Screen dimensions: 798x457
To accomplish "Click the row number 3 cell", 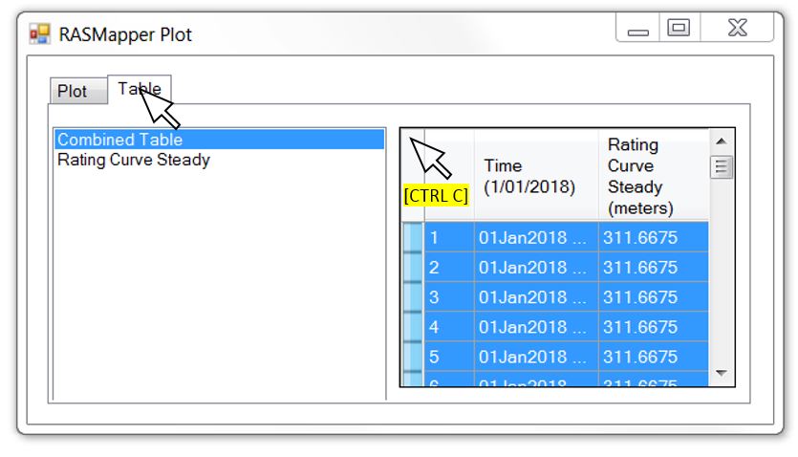I will [449, 296].
